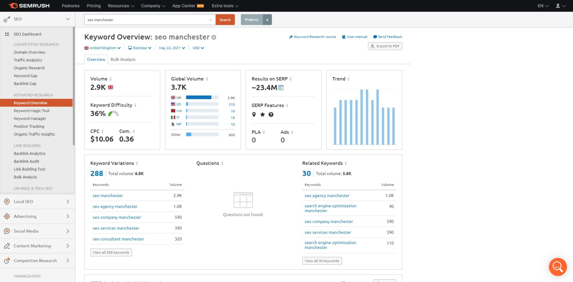Screen dimensions: 573x282
Task: Click the Keyword Difficulty gauge
Action: [x=113, y=113]
